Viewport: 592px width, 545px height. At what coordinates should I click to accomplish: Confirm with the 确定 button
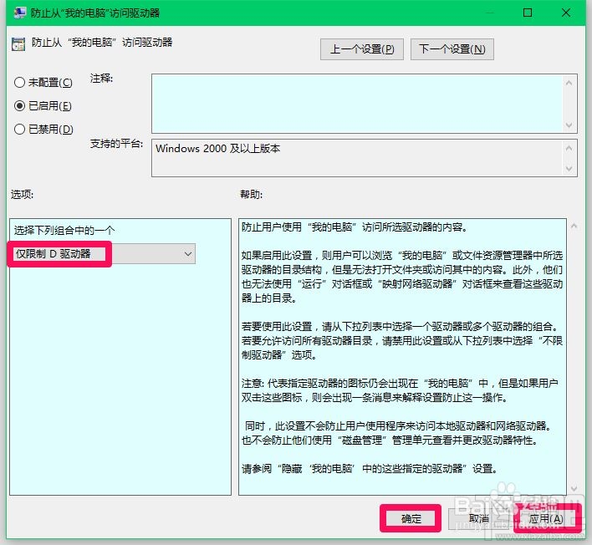click(411, 518)
